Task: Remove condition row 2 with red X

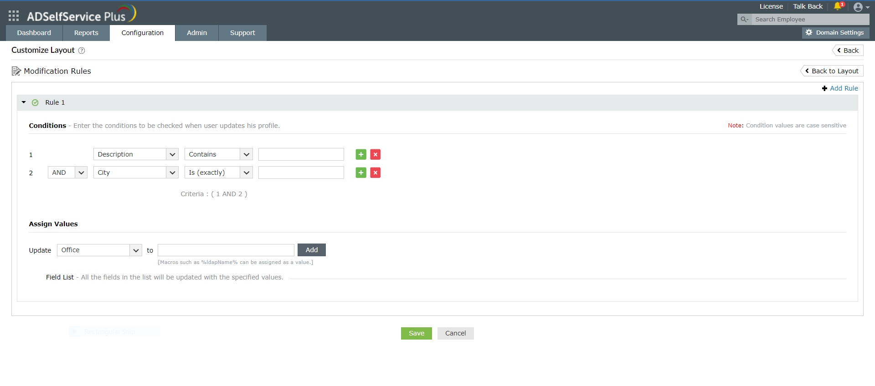Action: click(x=376, y=173)
